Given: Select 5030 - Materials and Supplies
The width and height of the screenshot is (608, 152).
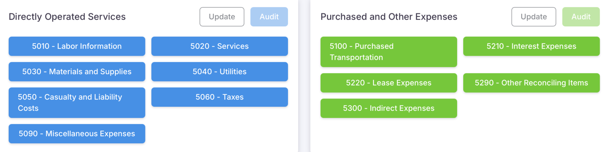Looking at the screenshot, I should [x=77, y=72].
